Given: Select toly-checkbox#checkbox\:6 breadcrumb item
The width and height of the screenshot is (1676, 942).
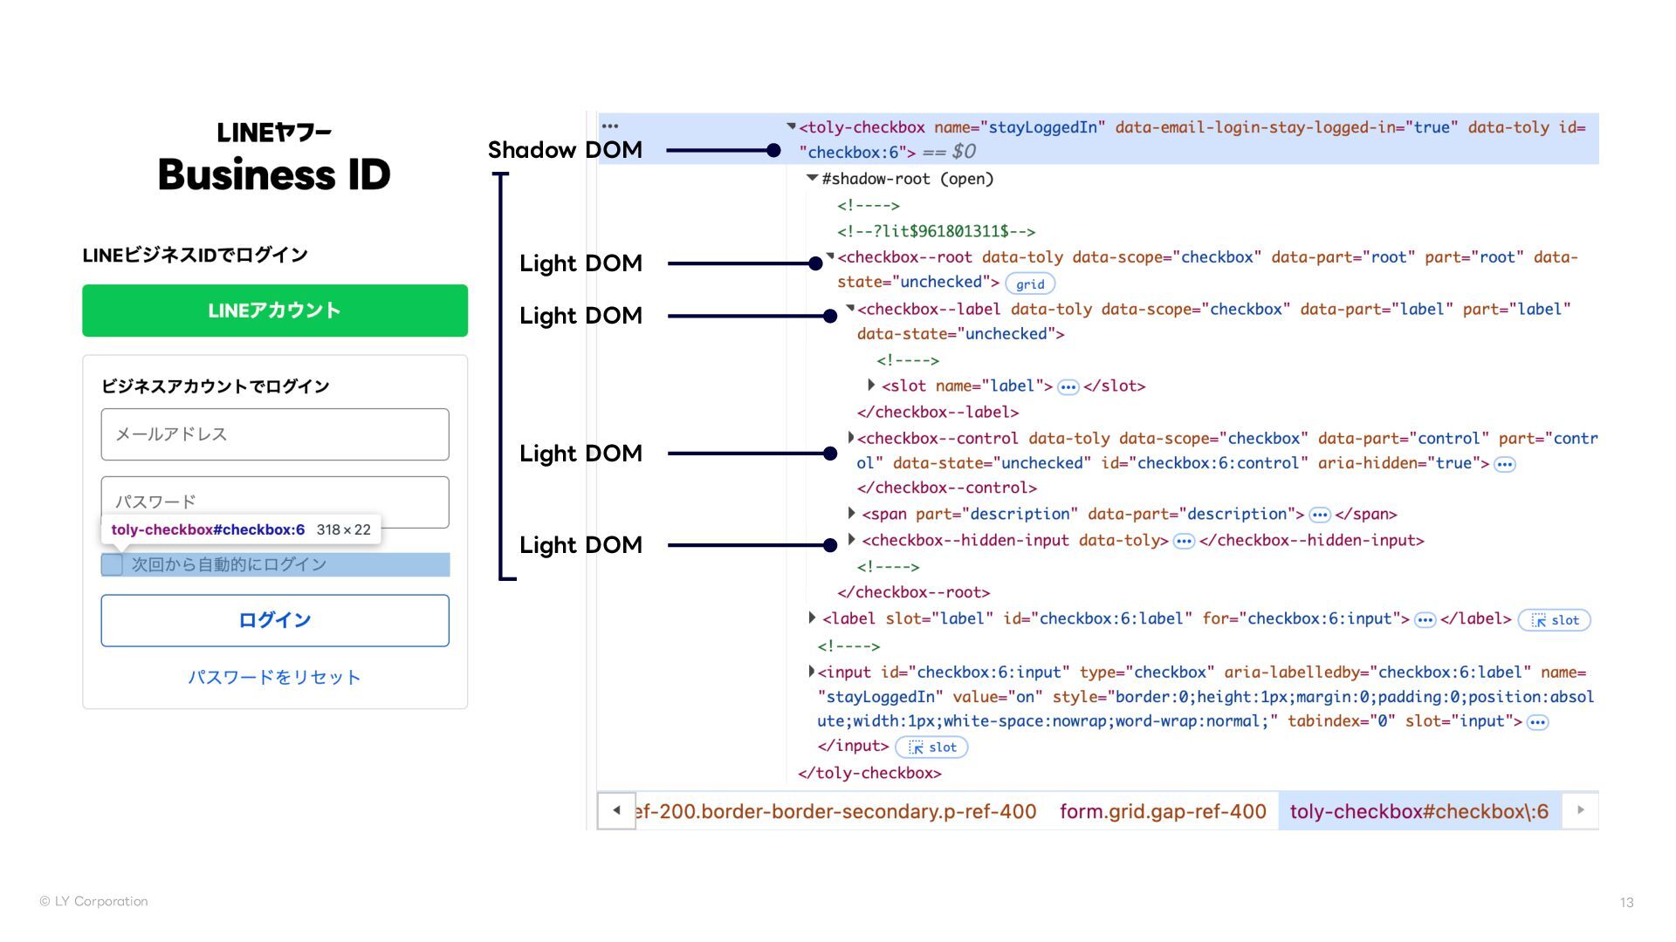Looking at the screenshot, I should (1418, 812).
